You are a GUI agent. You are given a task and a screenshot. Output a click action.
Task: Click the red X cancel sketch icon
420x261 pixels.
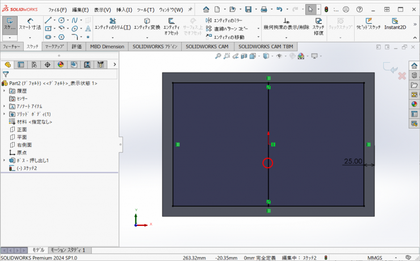pyautogui.click(x=402, y=75)
